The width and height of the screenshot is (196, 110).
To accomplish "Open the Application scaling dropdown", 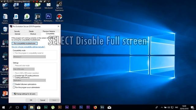I will 29,80.
